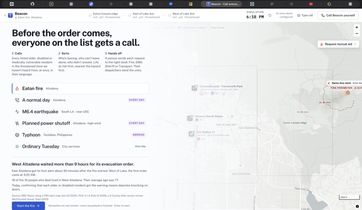Click the Santa Ana wind arrow icon

tap(329, 83)
